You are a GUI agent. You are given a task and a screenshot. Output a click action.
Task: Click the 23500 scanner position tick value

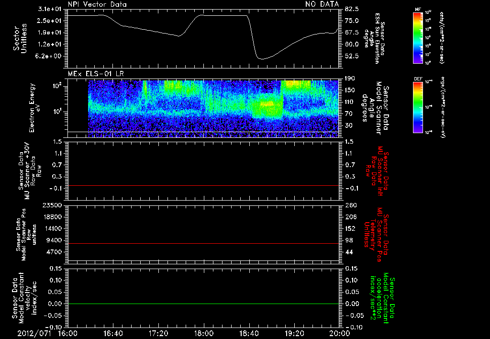[52, 205]
